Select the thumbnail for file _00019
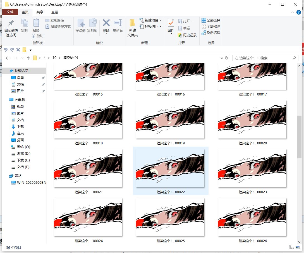This screenshot has width=304, height=253. (x=170, y=120)
